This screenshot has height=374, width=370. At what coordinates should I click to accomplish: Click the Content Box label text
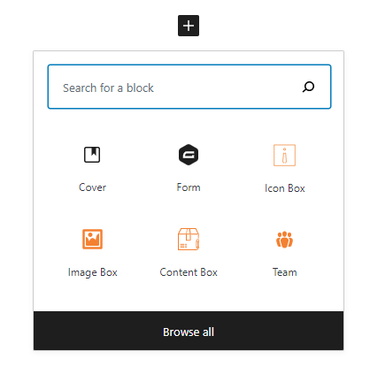tap(189, 272)
